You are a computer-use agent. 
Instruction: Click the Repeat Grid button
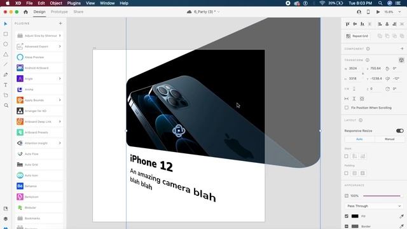[x=357, y=36]
